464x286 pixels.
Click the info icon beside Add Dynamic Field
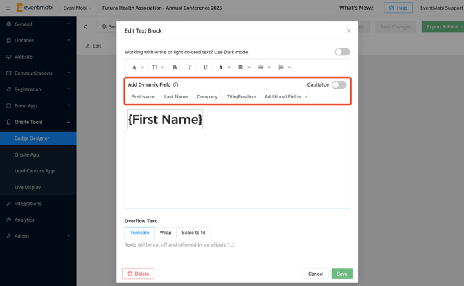tap(176, 84)
